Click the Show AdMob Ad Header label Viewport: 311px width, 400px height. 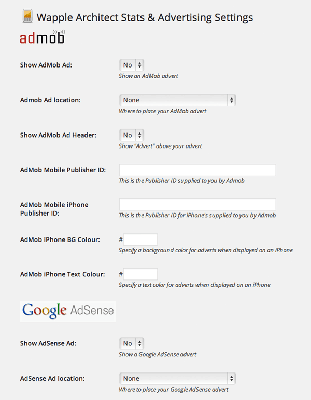[x=58, y=135]
